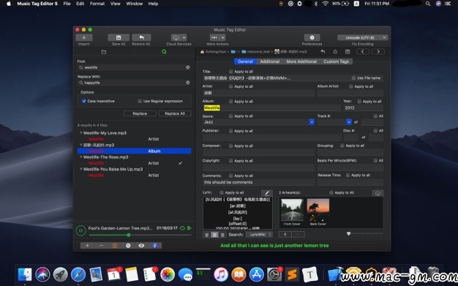
Task: Click the Replace All button
Action: pos(175,113)
